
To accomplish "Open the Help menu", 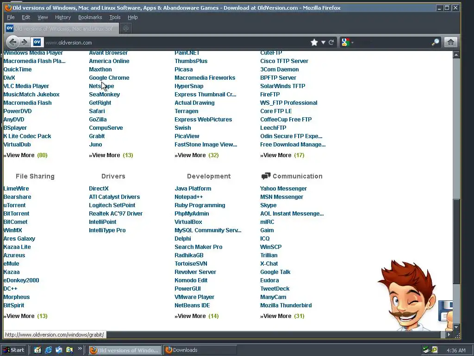I will pyautogui.click(x=132, y=17).
